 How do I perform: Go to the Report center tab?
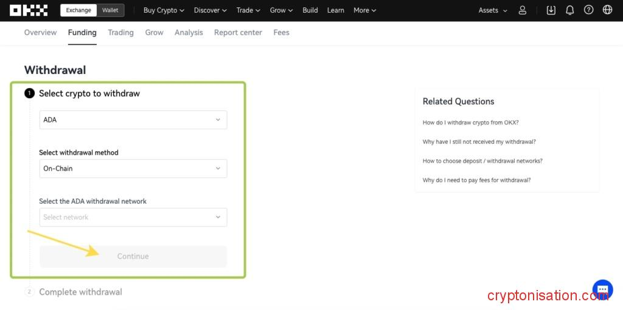[x=238, y=33]
